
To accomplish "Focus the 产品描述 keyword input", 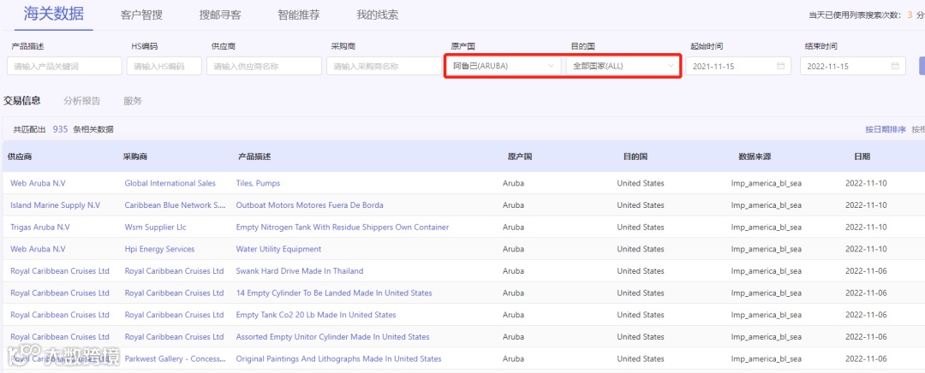I will 64,66.
